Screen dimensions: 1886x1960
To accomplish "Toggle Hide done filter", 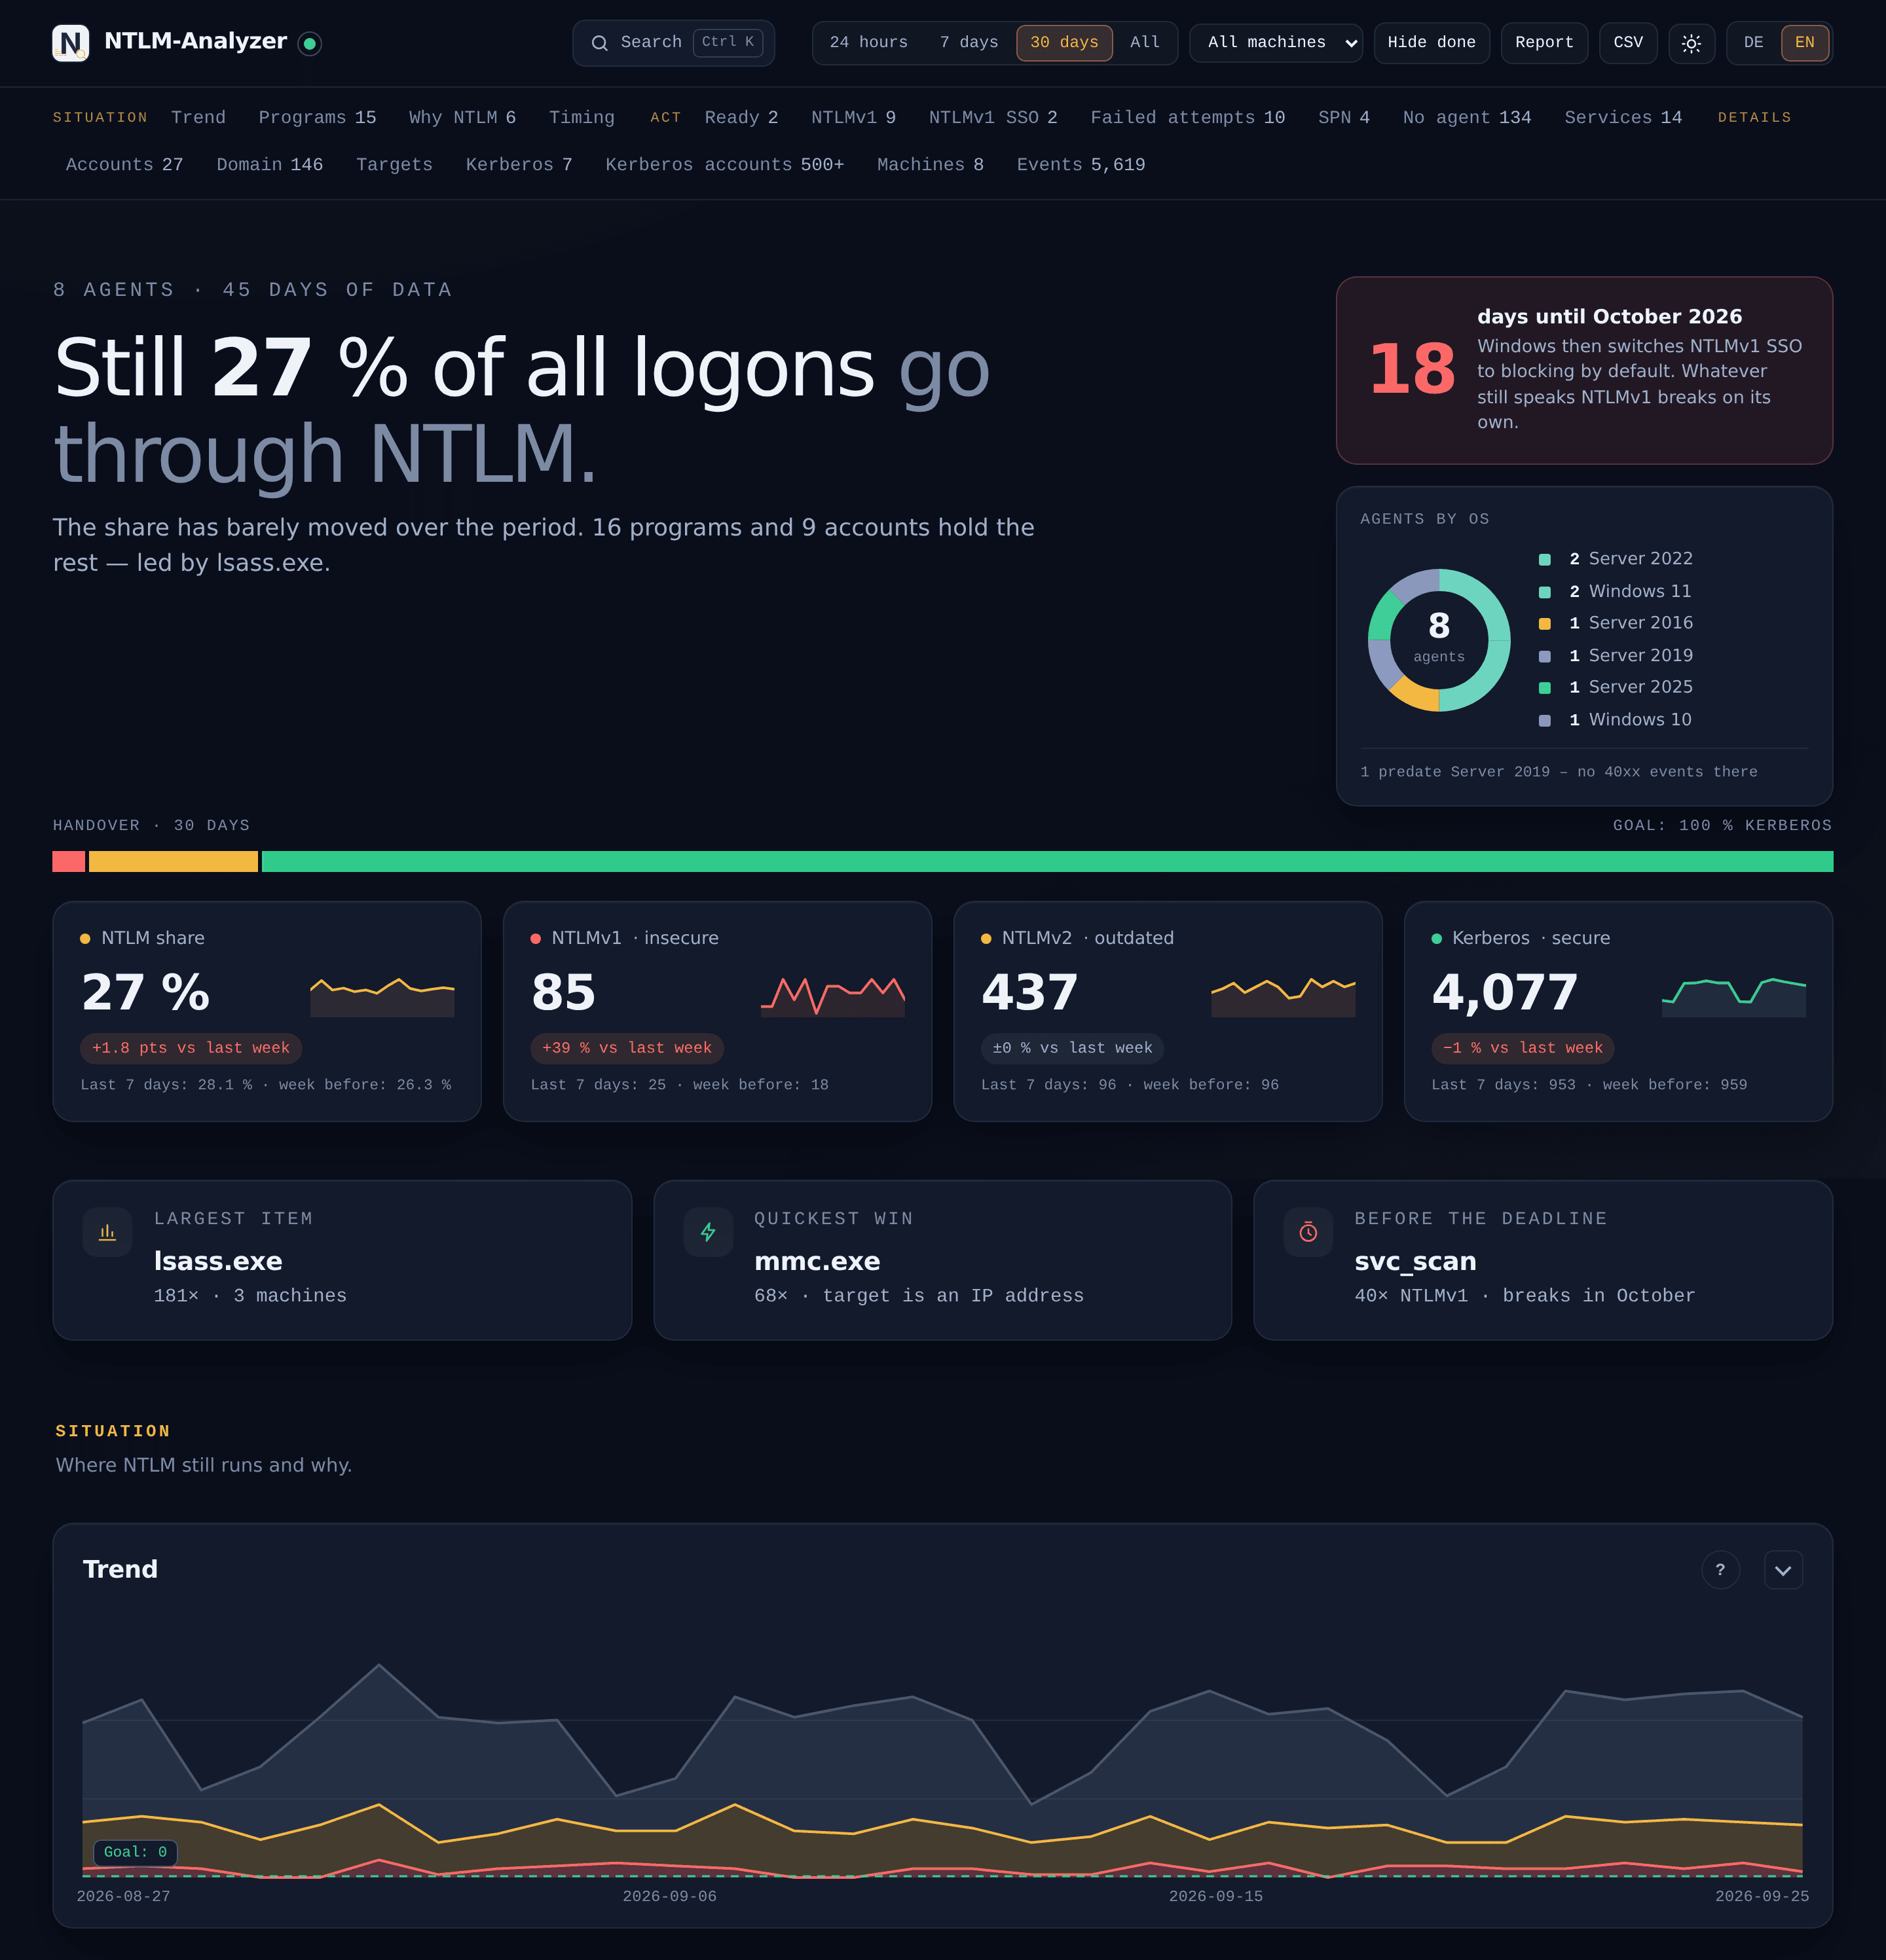I will pyautogui.click(x=1432, y=43).
